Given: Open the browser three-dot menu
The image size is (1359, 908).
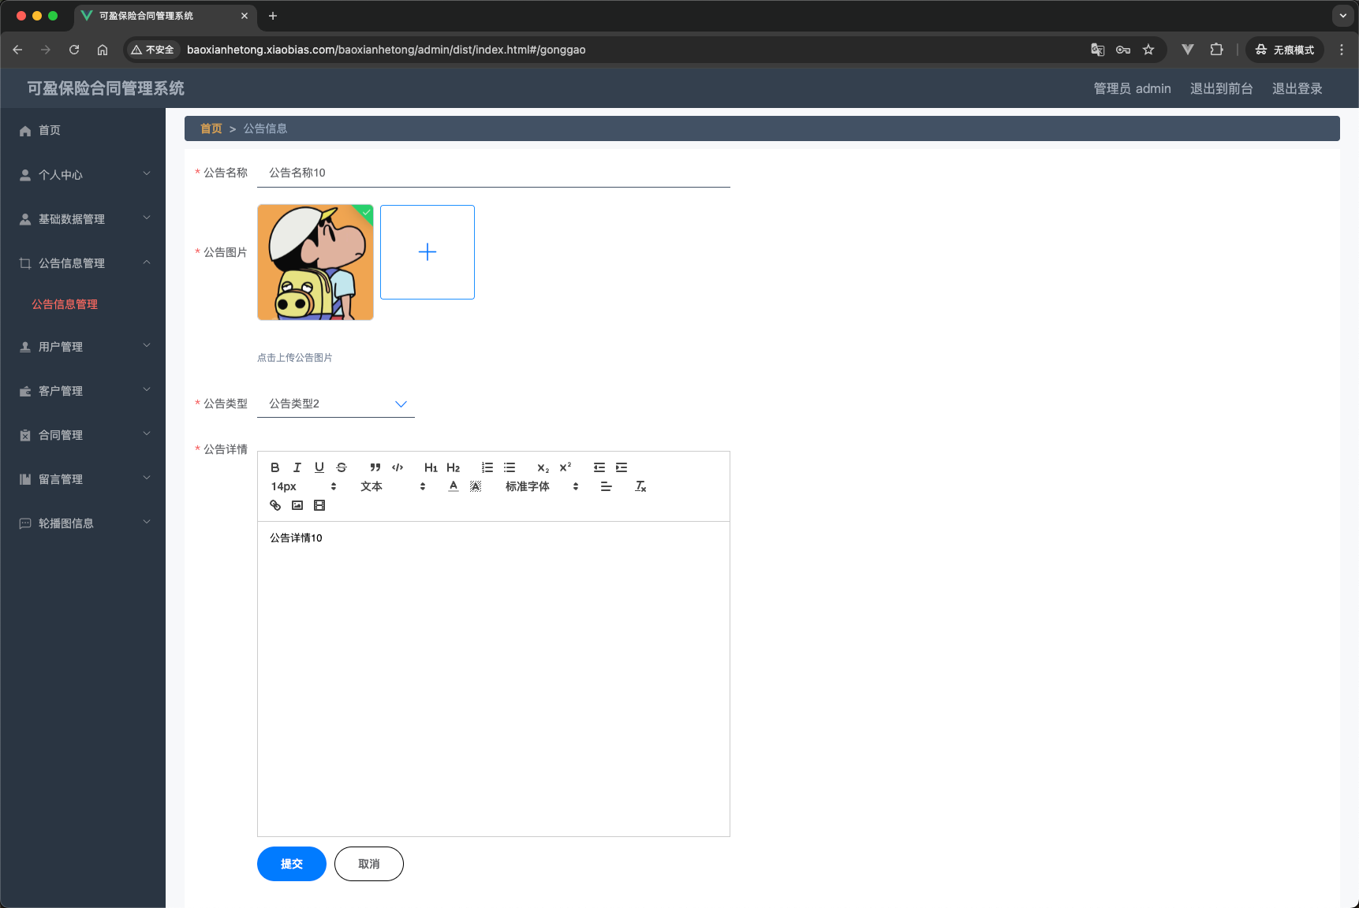Looking at the screenshot, I should tap(1342, 50).
